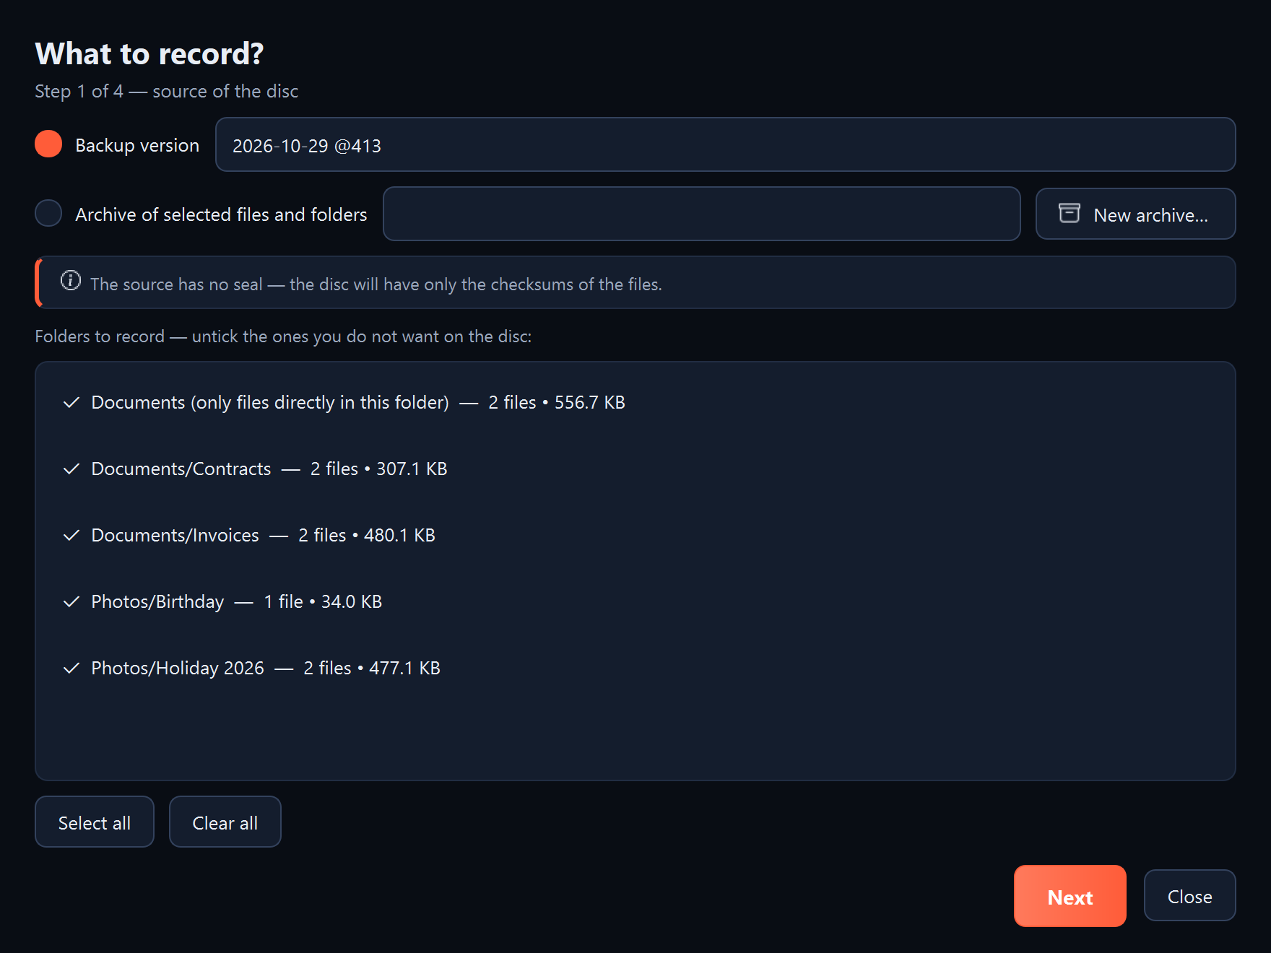
Task: Untick the Documents (only files directly) checkmark
Action: pos(71,402)
